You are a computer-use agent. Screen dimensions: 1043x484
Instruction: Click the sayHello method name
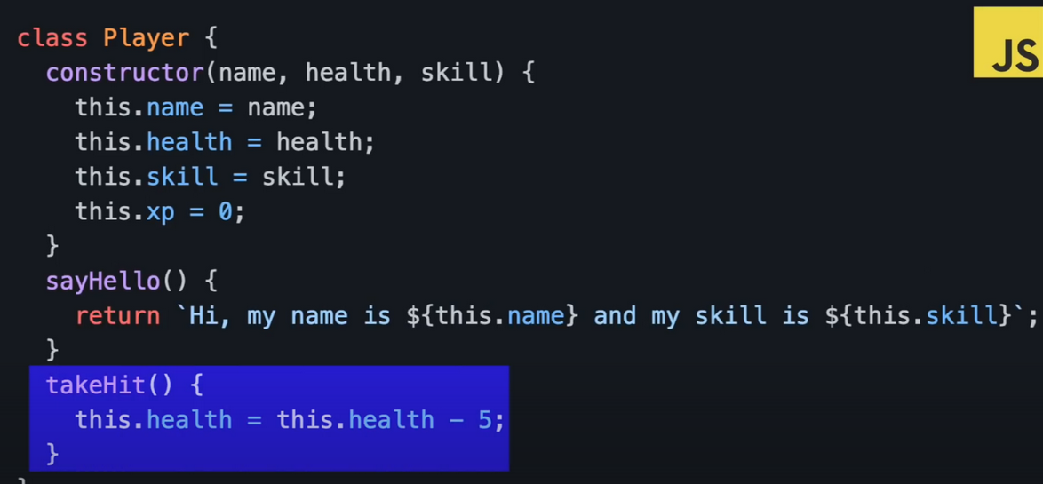pos(103,282)
